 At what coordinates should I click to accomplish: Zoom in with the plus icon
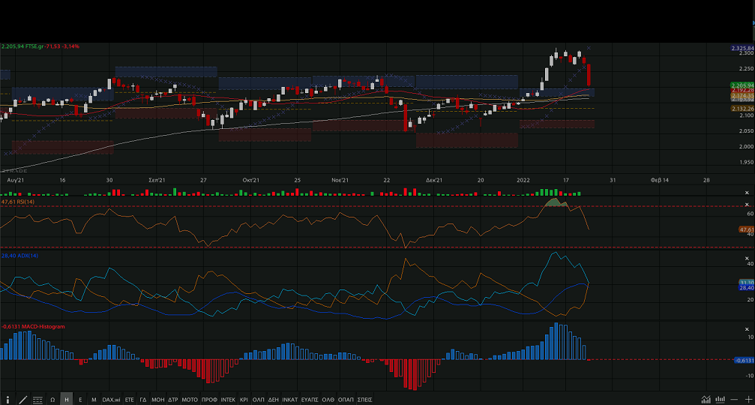coord(748,400)
